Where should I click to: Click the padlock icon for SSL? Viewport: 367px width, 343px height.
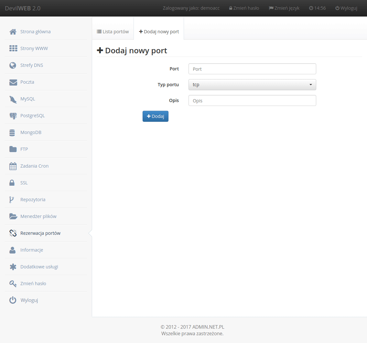[12, 183]
